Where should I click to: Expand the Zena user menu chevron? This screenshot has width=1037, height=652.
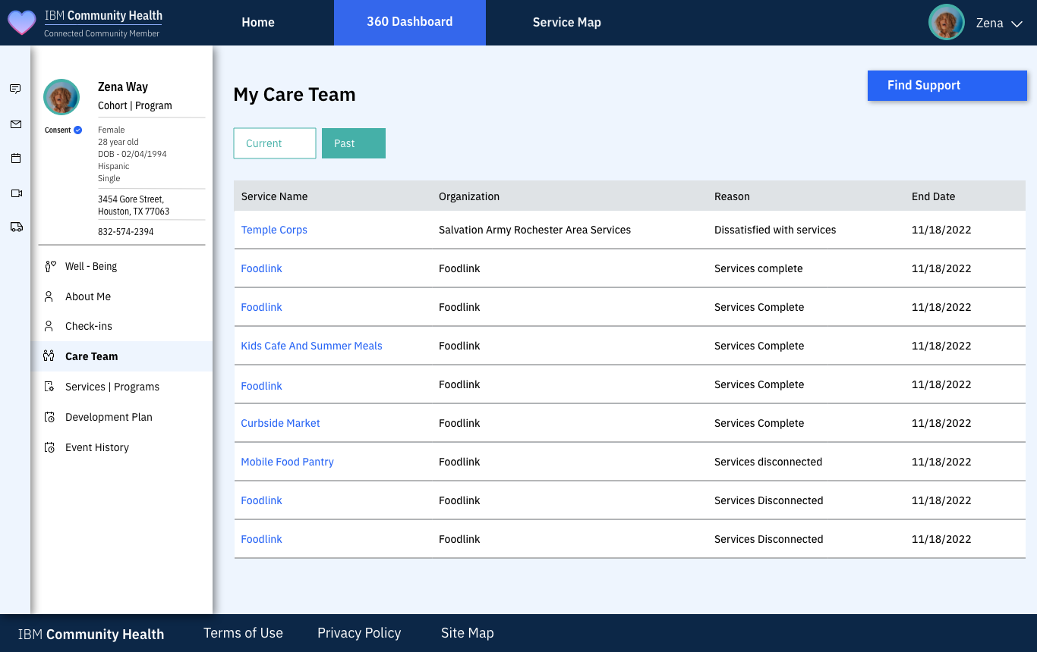click(x=1017, y=24)
